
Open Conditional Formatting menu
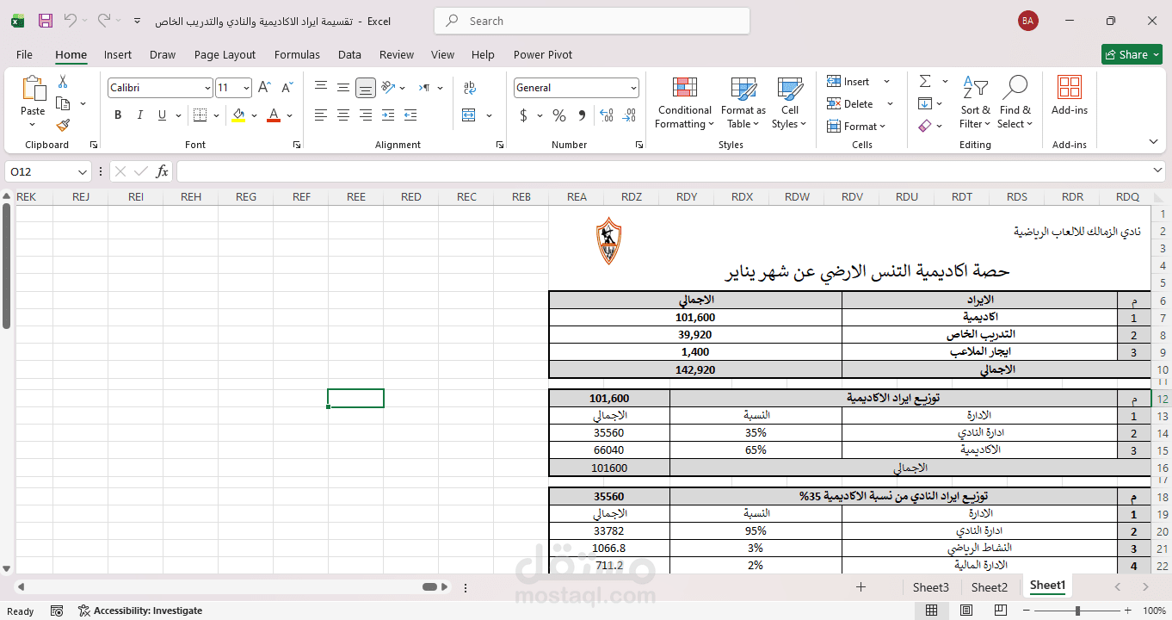(x=685, y=103)
